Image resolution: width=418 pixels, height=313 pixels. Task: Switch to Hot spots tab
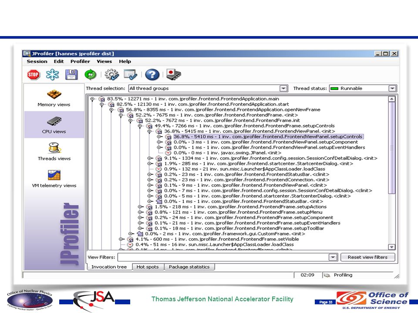click(148, 267)
